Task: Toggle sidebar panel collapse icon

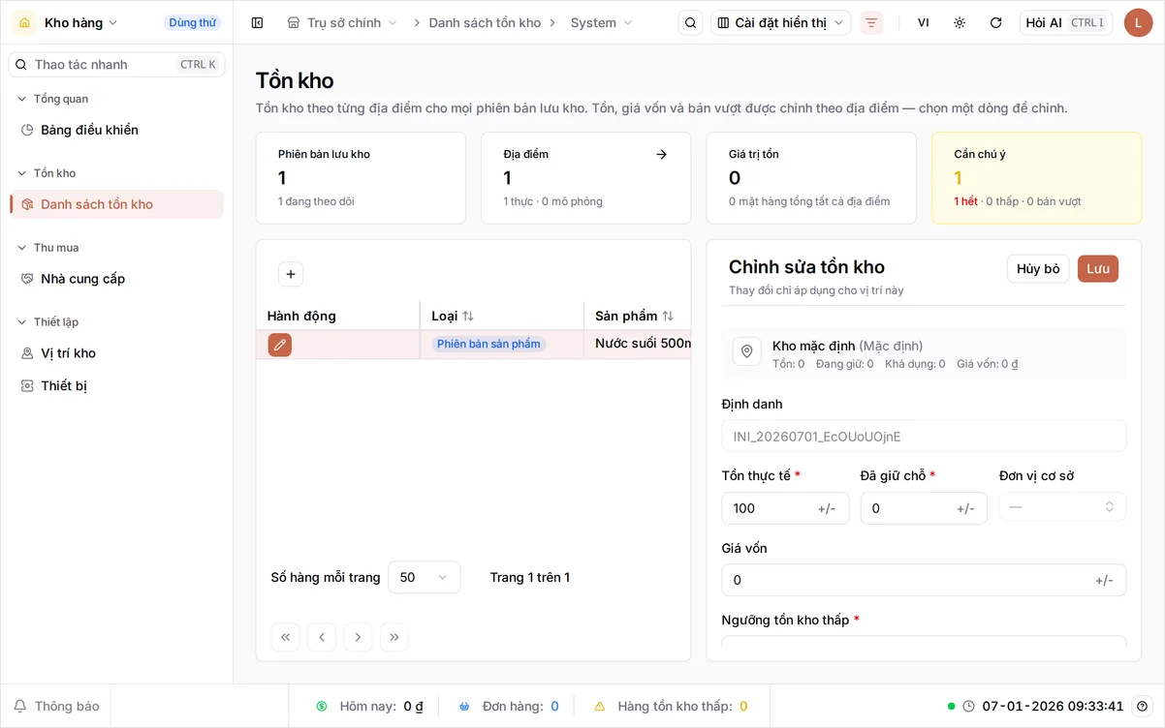Action: [x=257, y=22]
